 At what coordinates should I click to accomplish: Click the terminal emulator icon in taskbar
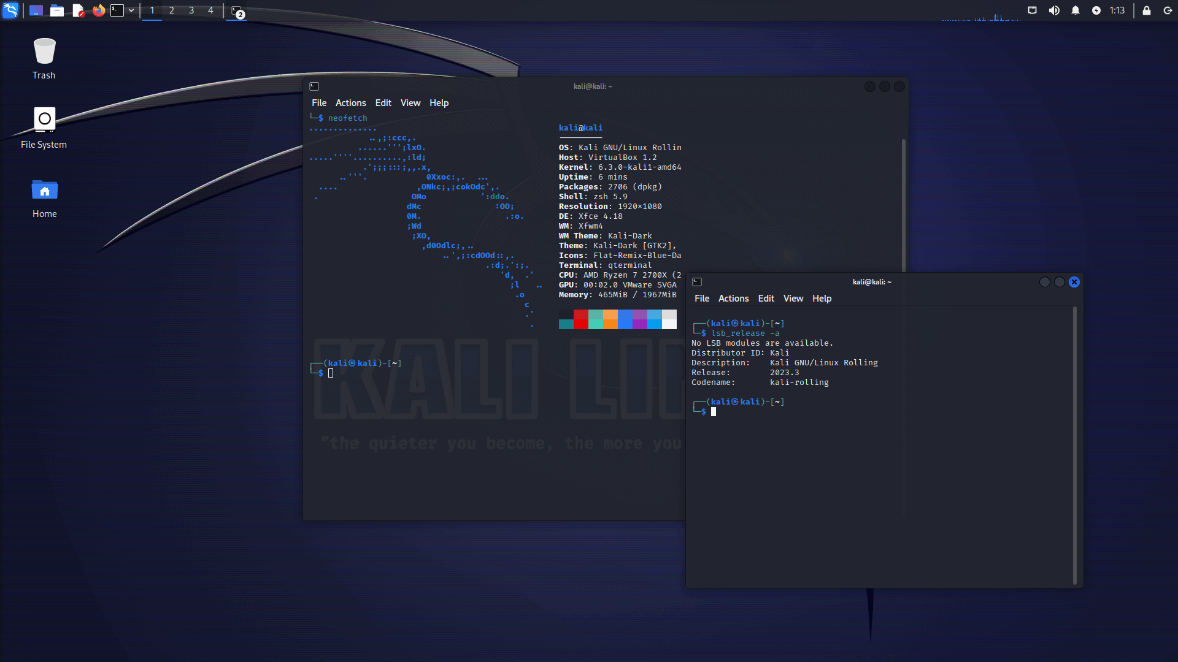(118, 10)
